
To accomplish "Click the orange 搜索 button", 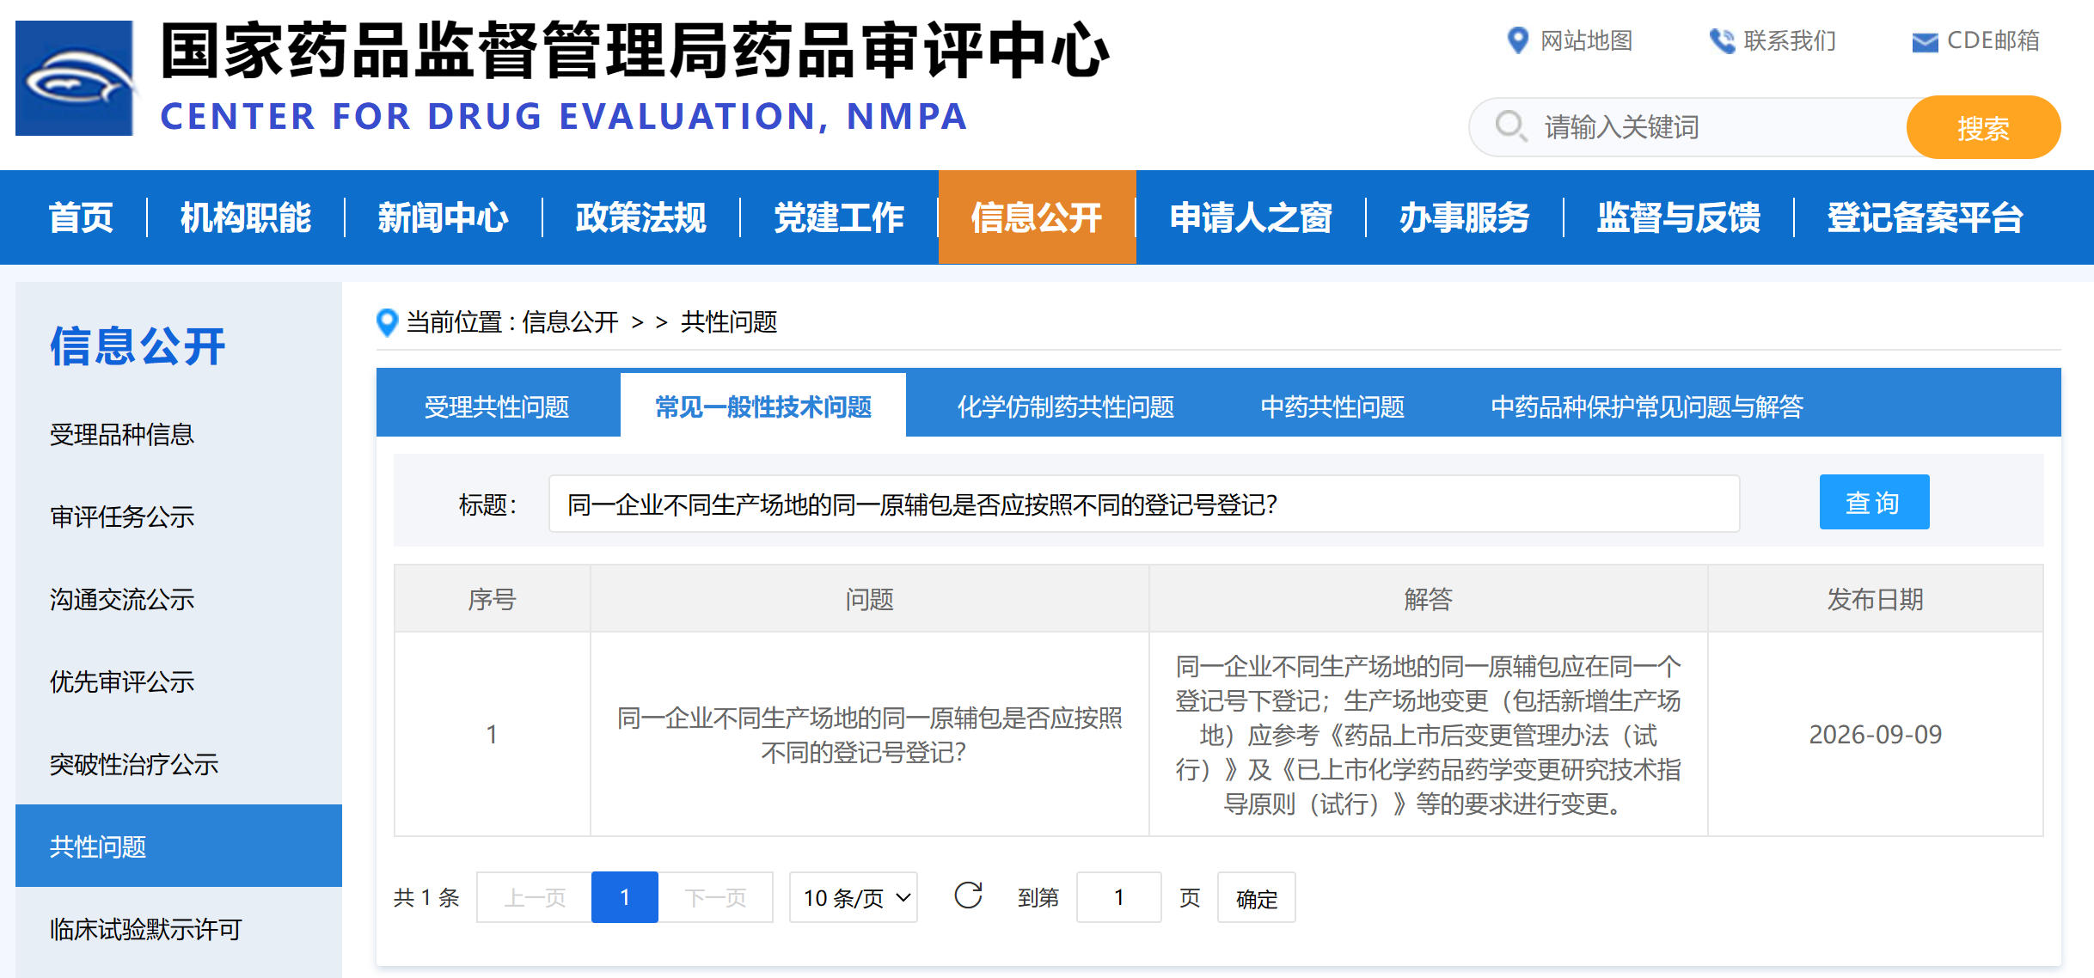I will click(1983, 127).
